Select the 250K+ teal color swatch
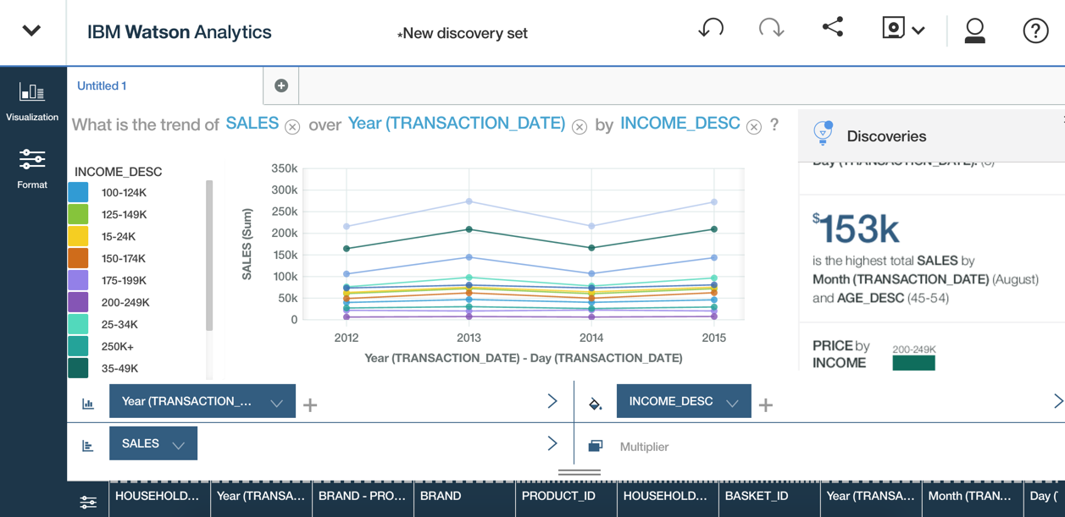Screen dimensions: 1065x517 coord(78,346)
